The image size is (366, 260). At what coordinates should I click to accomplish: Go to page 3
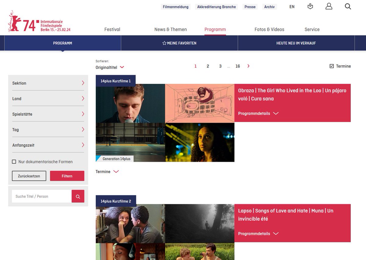220,66
